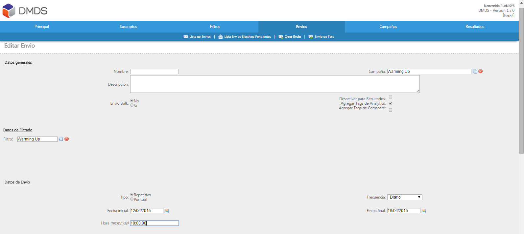
Task: Select Puntual send type
Action: click(x=132, y=199)
